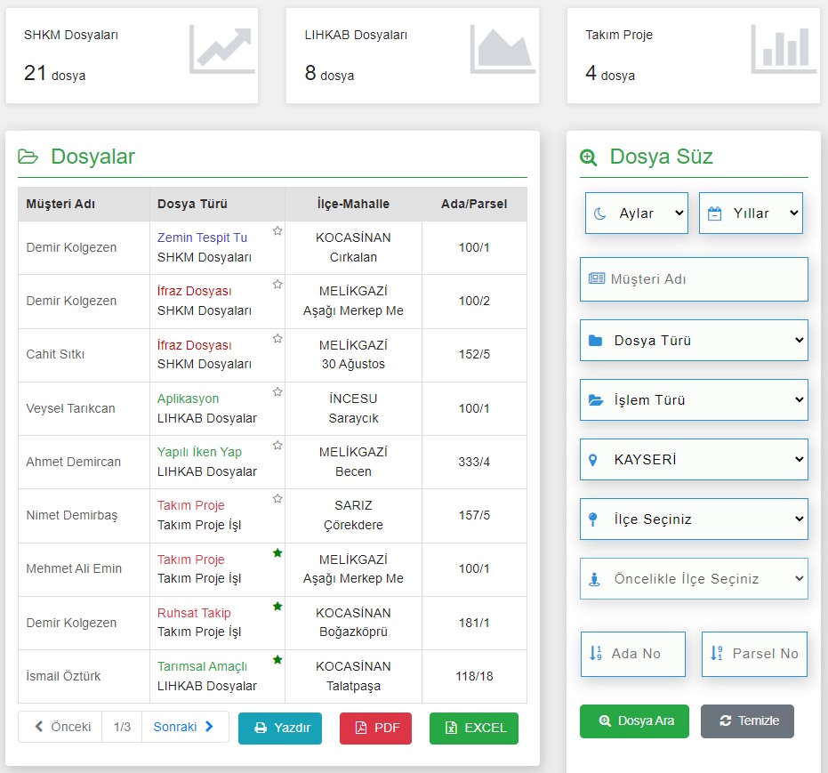
Task: Expand the İlçe Seçiniz dropdown
Action: 694,519
